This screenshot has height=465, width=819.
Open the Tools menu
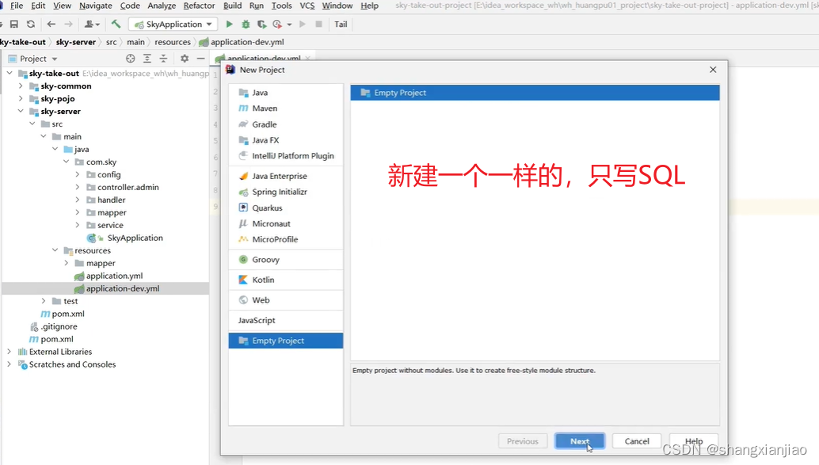tap(281, 6)
